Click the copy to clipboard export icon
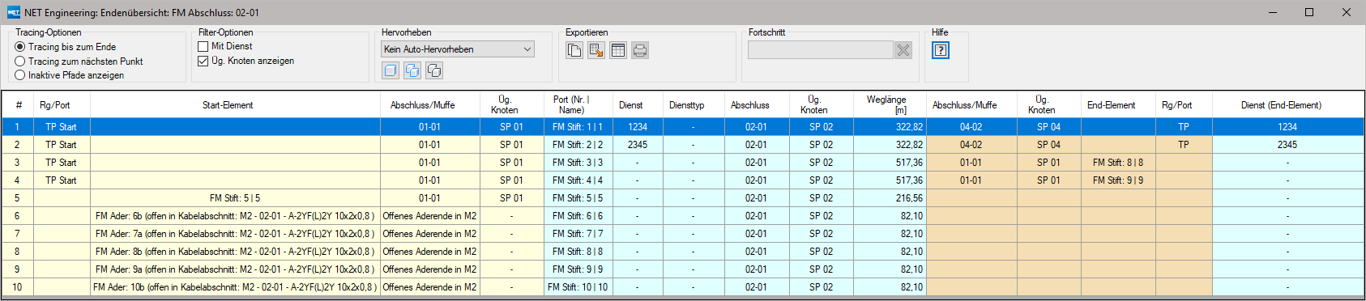Image resolution: width=1366 pixels, height=301 pixels. coord(574,50)
